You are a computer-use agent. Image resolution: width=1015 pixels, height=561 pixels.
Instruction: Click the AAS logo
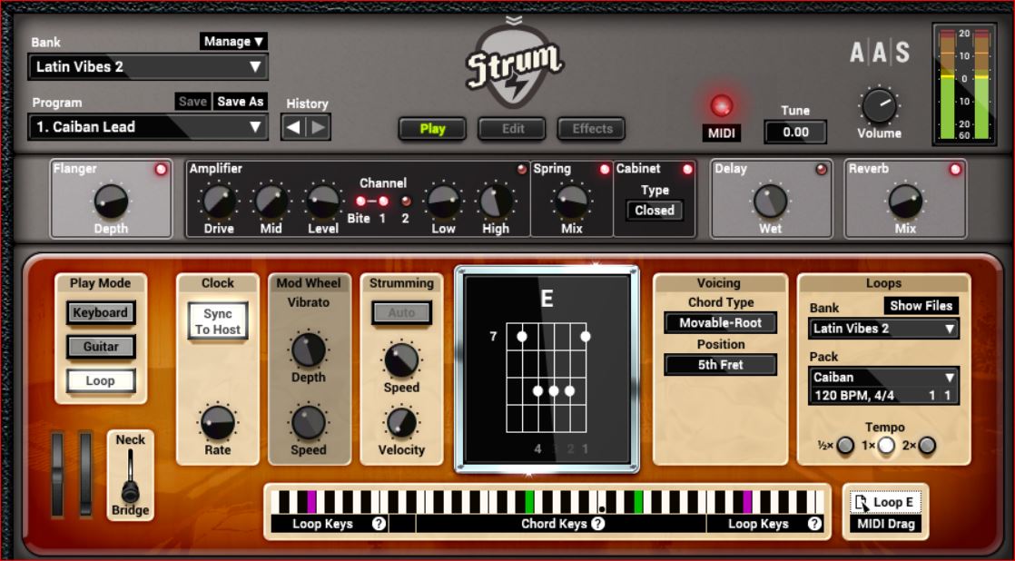pyautogui.click(x=880, y=52)
